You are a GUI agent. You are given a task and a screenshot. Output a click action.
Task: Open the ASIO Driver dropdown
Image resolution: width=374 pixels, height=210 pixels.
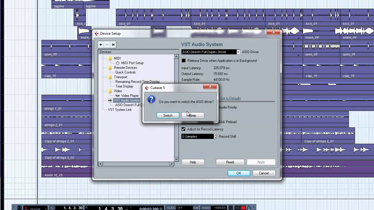click(238, 52)
